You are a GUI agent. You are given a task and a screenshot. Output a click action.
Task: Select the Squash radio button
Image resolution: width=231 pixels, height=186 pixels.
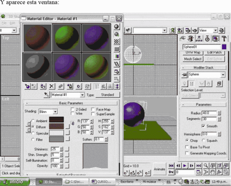pyautogui.click(x=204, y=140)
